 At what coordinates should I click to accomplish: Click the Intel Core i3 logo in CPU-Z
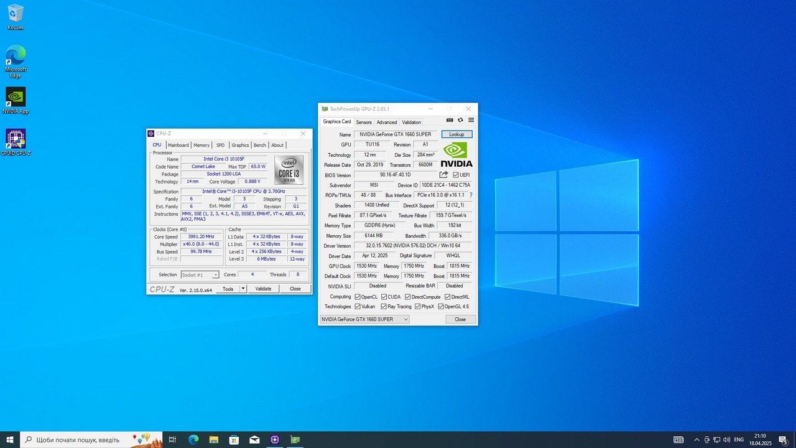(289, 170)
